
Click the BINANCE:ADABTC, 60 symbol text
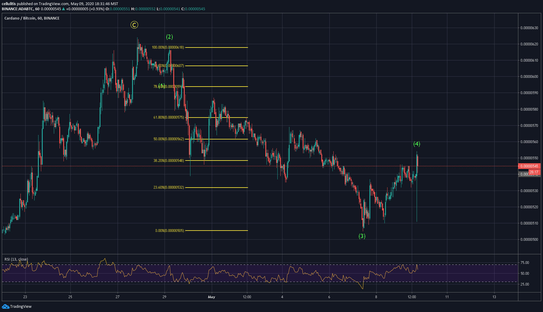coord(20,9)
